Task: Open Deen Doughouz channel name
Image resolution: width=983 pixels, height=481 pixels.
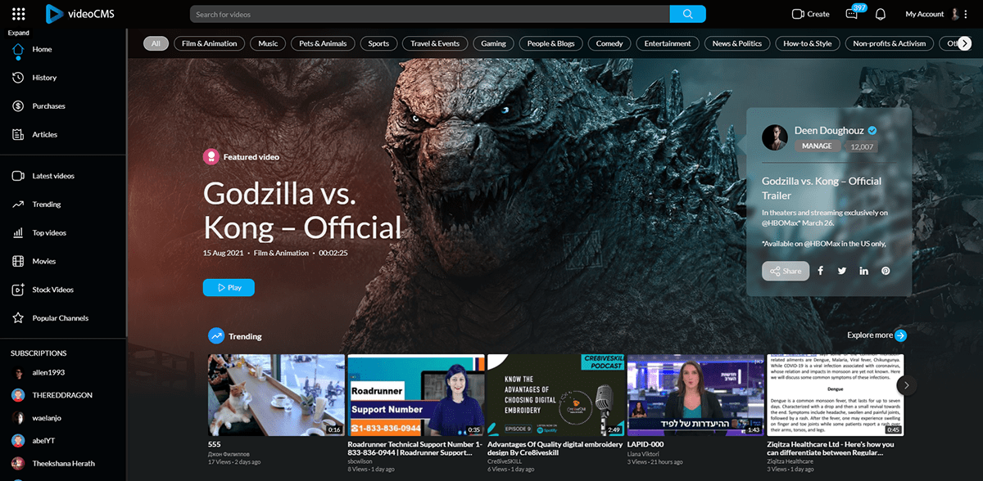Action: click(830, 131)
